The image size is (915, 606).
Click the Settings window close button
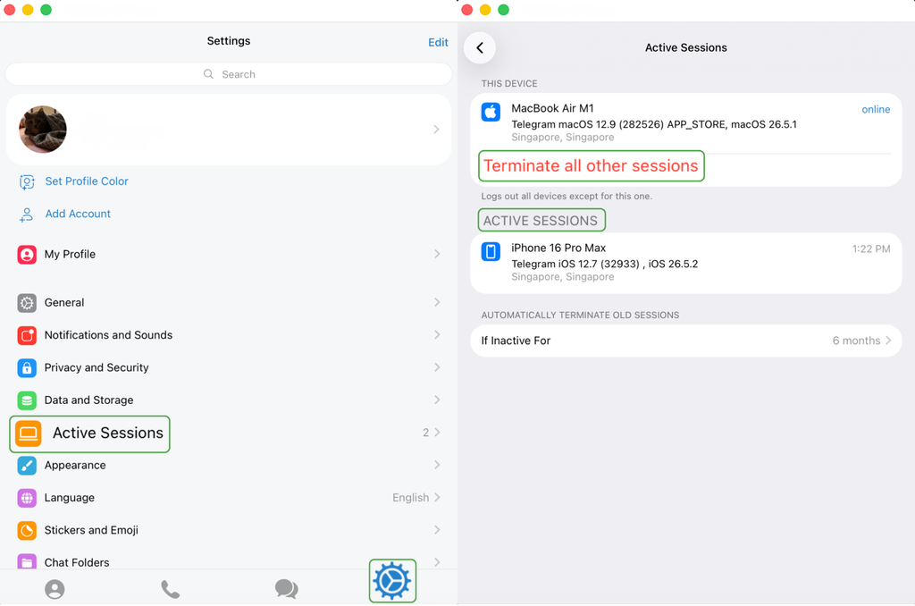pyautogui.click(x=9, y=9)
